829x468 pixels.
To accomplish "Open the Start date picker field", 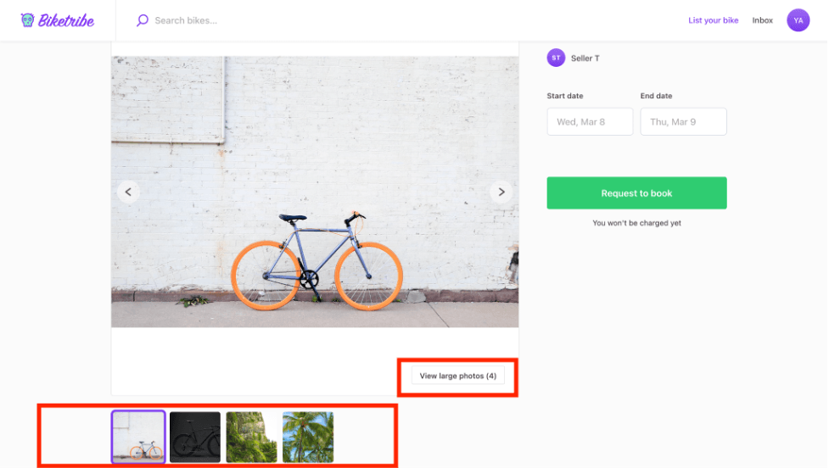I will pos(590,121).
